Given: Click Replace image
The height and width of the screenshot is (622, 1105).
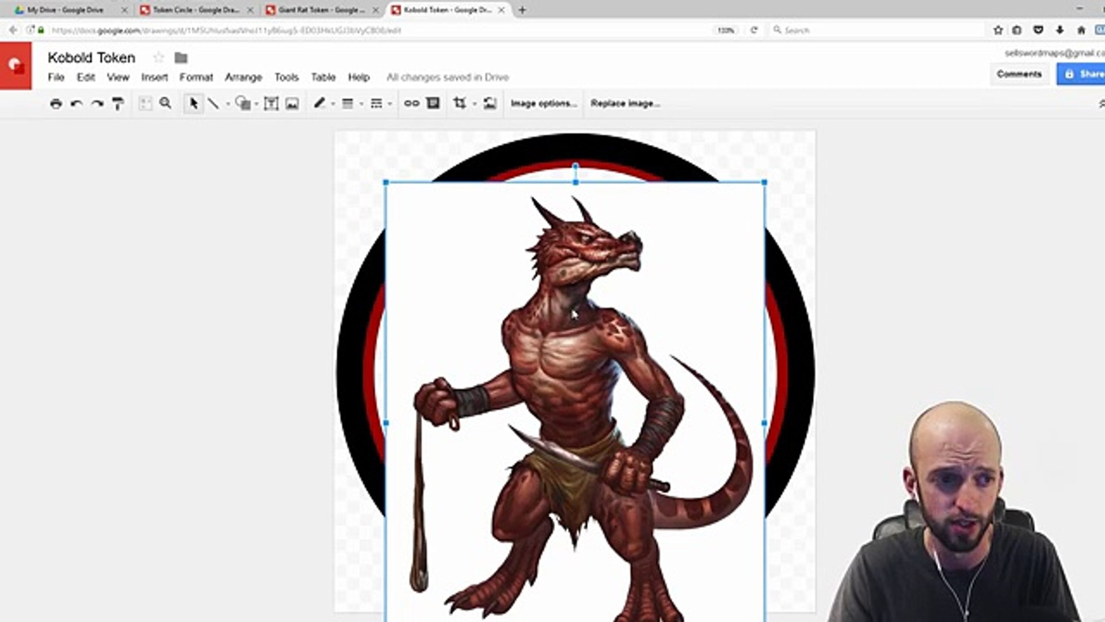Looking at the screenshot, I should [x=625, y=104].
